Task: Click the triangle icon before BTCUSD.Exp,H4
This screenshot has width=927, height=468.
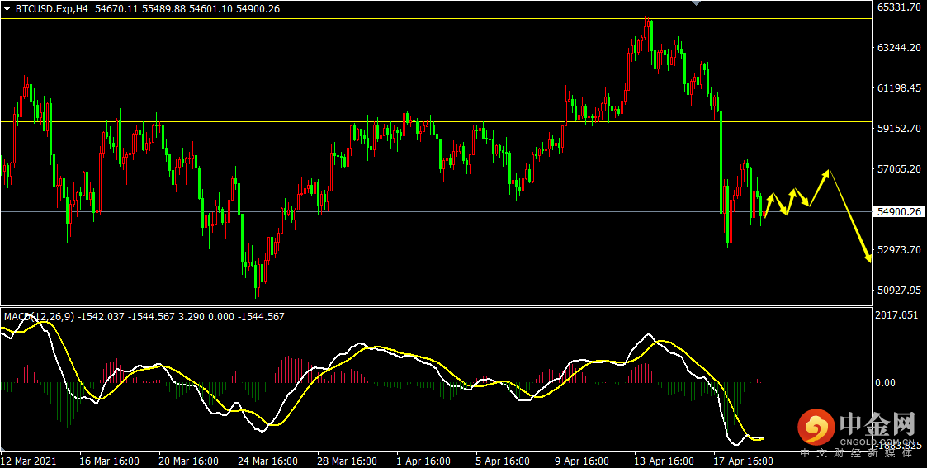Action: 7,9
